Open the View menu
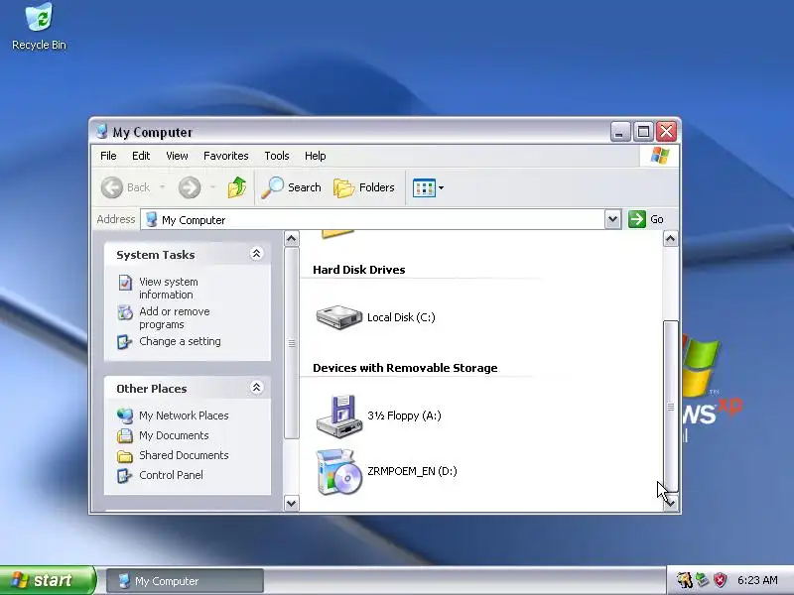 [177, 156]
